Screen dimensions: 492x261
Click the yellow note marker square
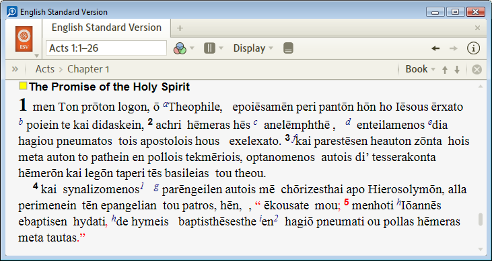pos(23,86)
